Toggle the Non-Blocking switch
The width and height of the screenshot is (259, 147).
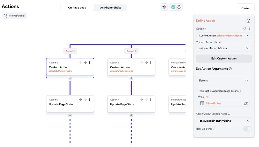[247, 129]
